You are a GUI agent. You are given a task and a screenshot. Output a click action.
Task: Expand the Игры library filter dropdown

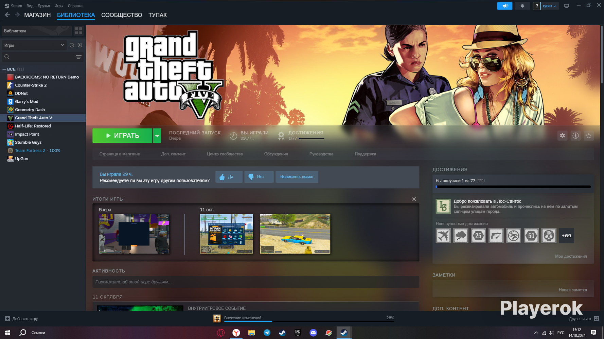click(x=34, y=45)
